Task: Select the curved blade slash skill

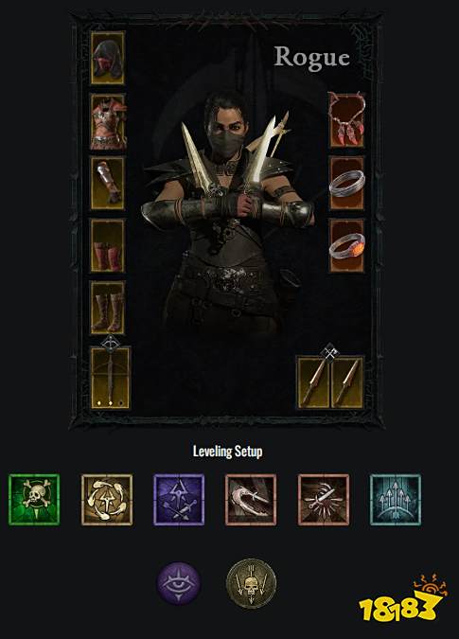Action: point(251,500)
